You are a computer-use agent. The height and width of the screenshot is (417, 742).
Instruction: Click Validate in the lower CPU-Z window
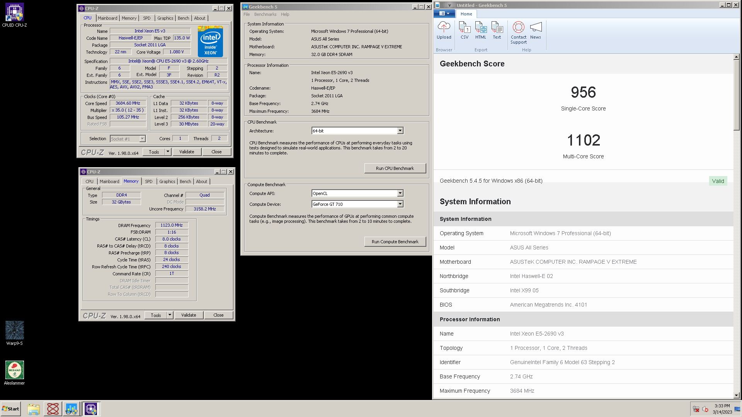pos(189,315)
